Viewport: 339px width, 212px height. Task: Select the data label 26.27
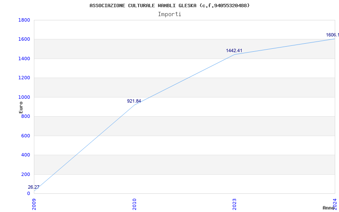point(33,187)
